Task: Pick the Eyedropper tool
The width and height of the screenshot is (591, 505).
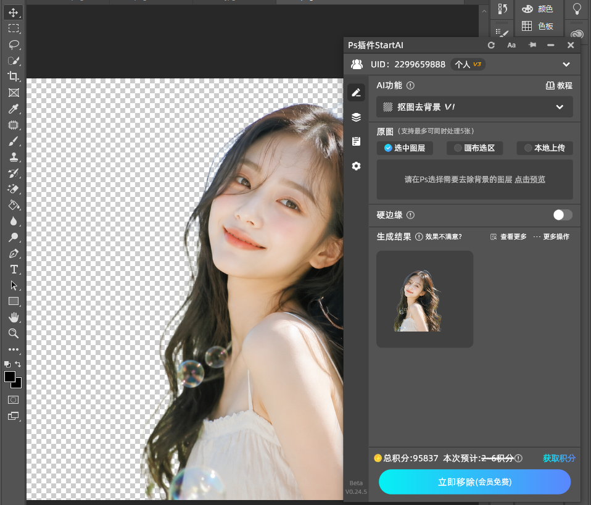Action: [14, 109]
